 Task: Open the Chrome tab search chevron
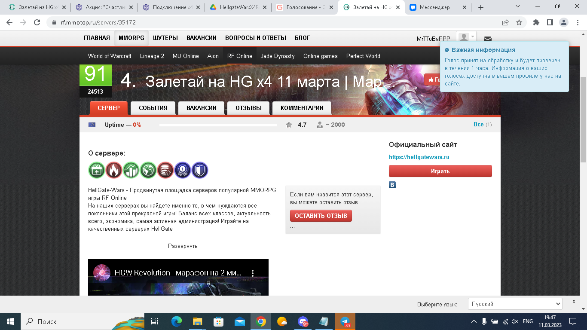pos(517,6)
